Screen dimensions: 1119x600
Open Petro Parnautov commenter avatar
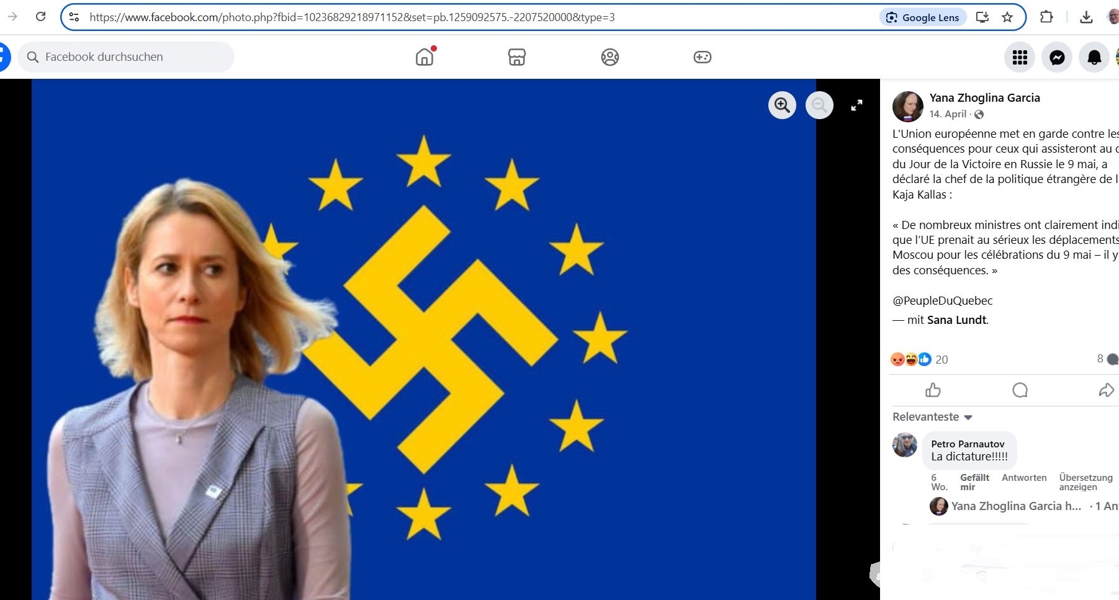click(x=905, y=445)
